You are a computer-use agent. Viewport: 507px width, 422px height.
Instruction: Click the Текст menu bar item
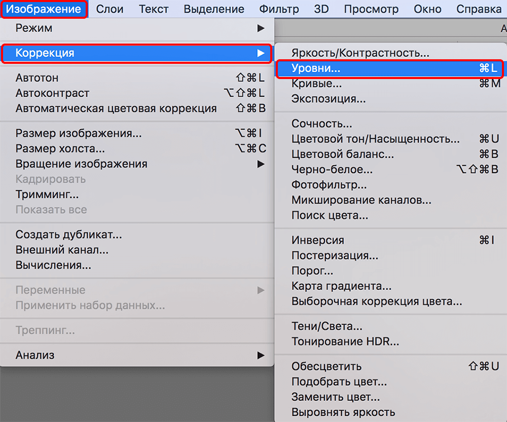point(154,9)
